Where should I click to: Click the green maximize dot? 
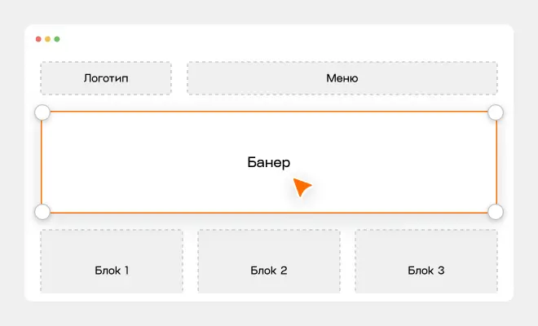click(57, 39)
